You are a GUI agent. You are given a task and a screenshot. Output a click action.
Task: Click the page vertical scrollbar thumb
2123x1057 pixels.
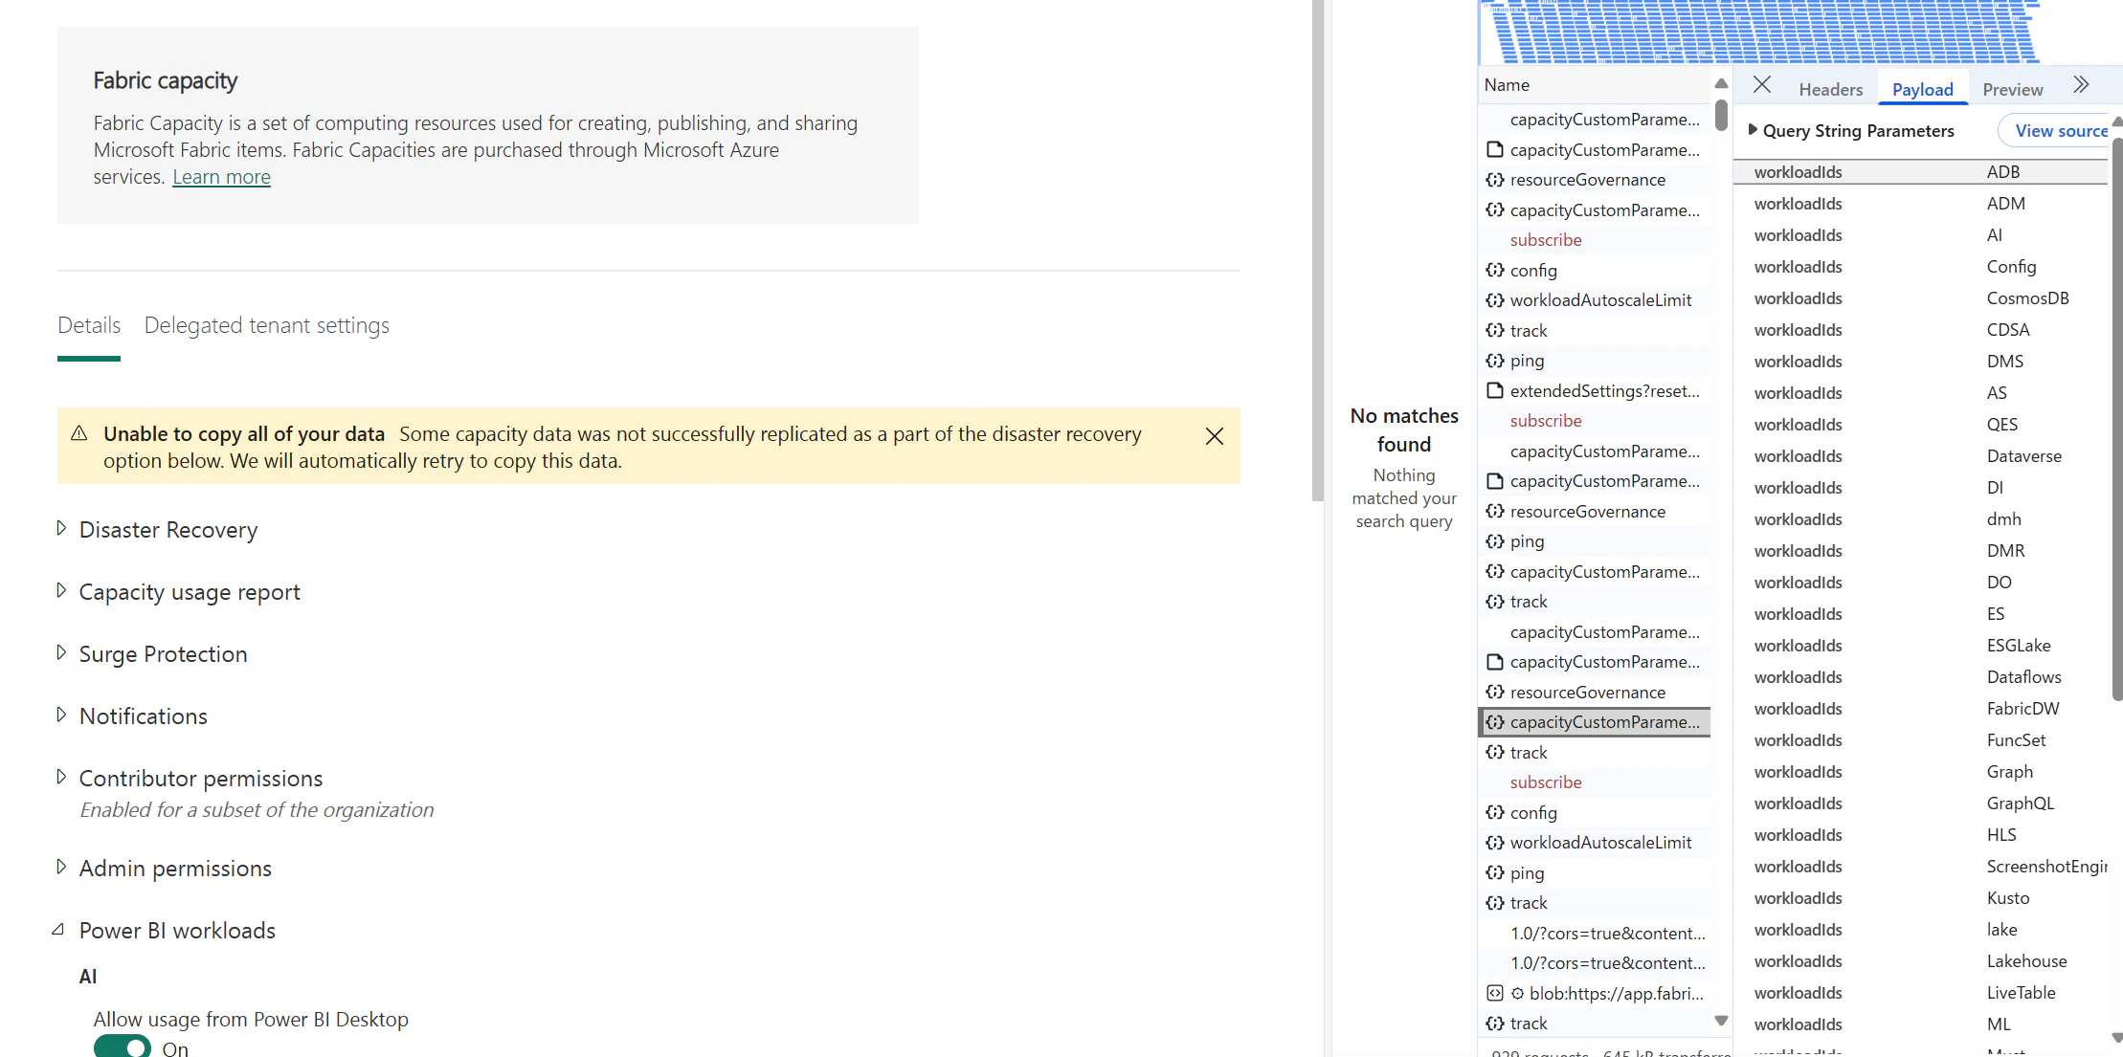click(1318, 251)
